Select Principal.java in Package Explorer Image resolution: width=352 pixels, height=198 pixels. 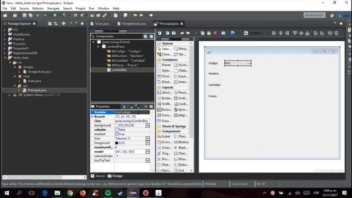pos(37,90)
